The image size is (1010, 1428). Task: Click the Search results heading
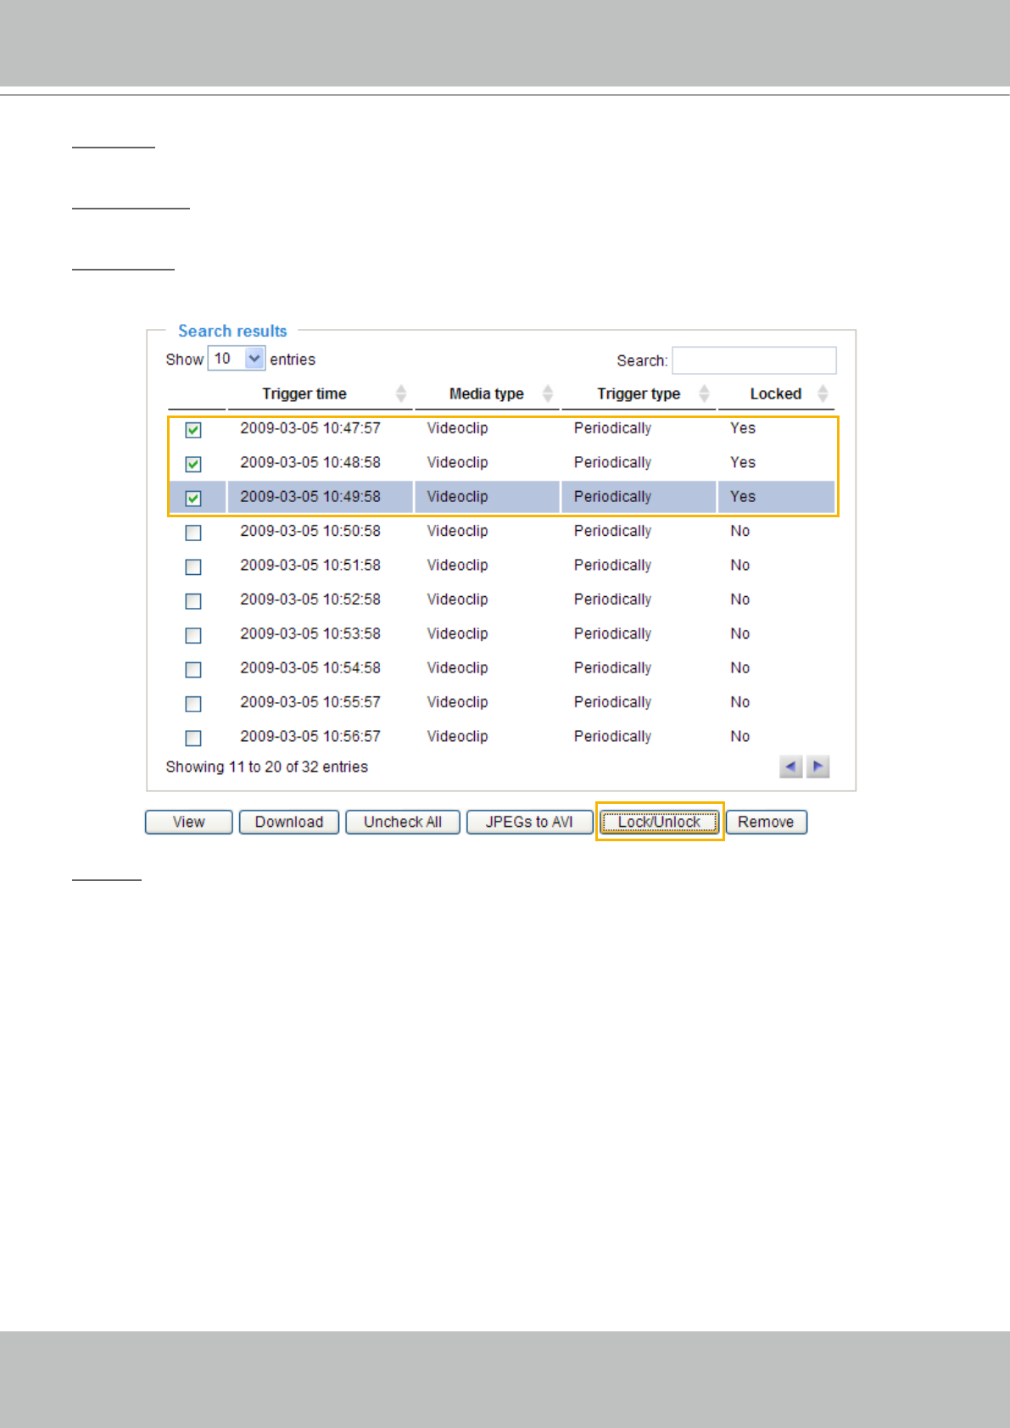pos(232,331)
